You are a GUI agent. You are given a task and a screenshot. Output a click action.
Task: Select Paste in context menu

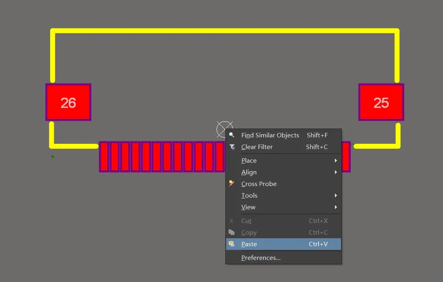coord(284,244)
